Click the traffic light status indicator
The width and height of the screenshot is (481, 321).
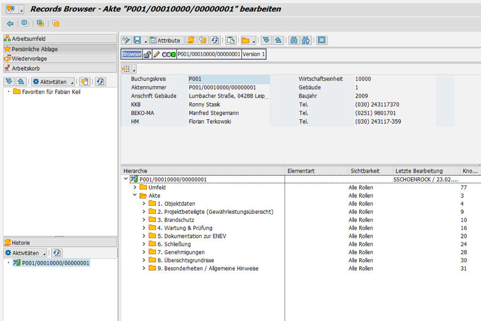(x=169, y=54)
